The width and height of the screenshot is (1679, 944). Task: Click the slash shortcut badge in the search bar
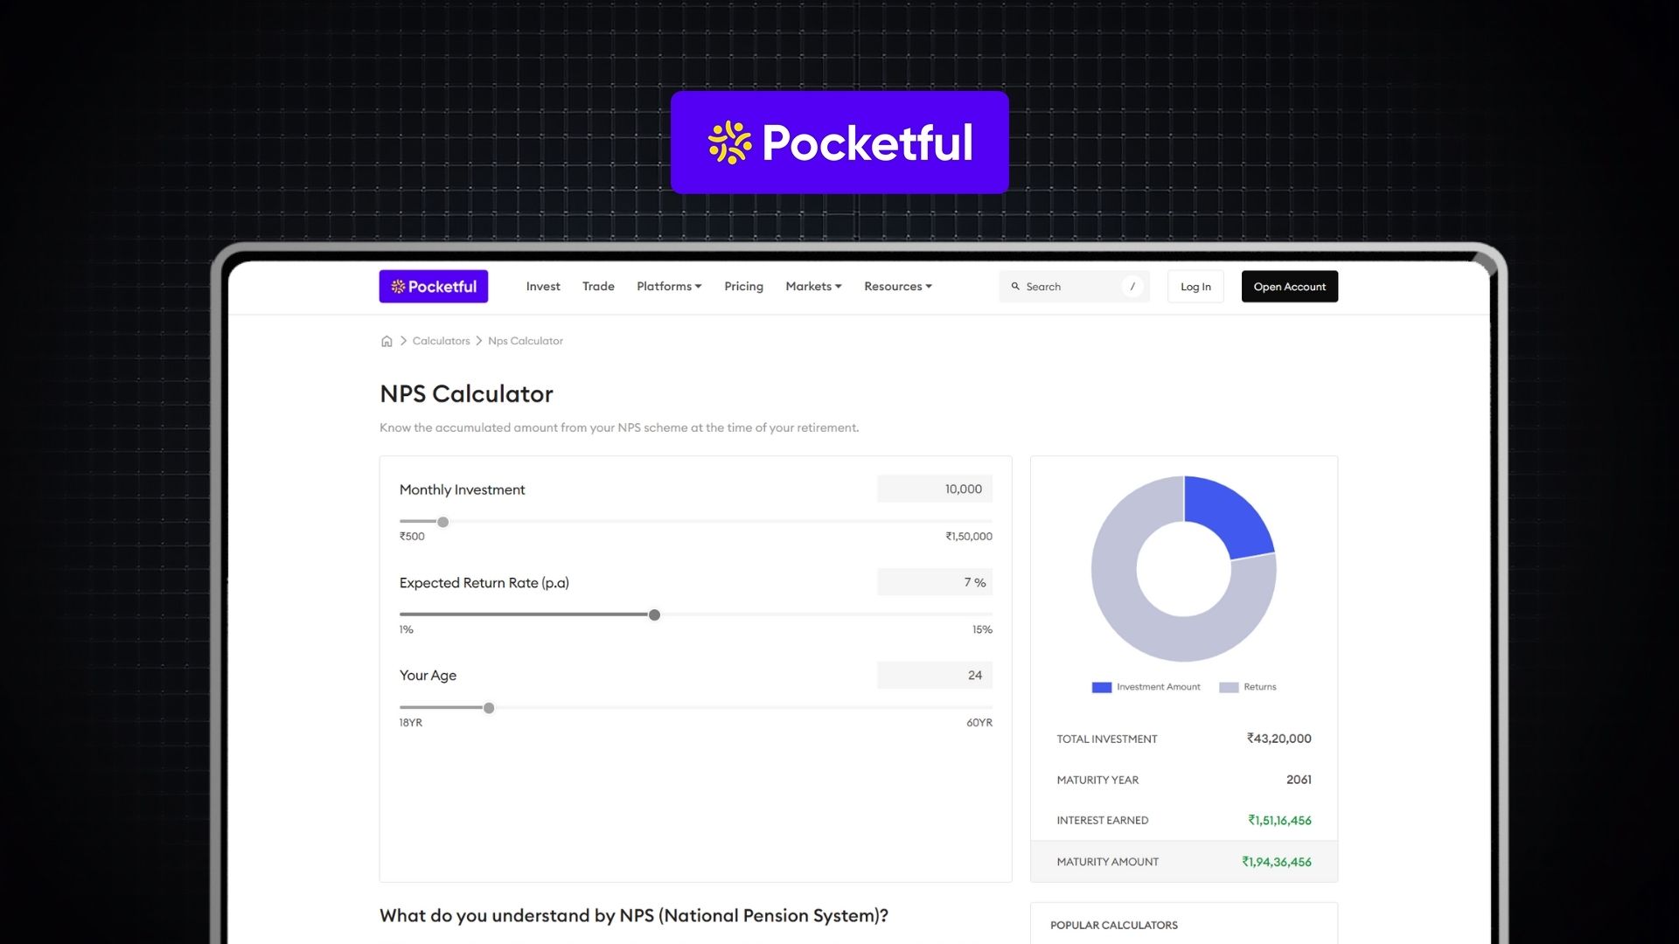[1132, 286]
